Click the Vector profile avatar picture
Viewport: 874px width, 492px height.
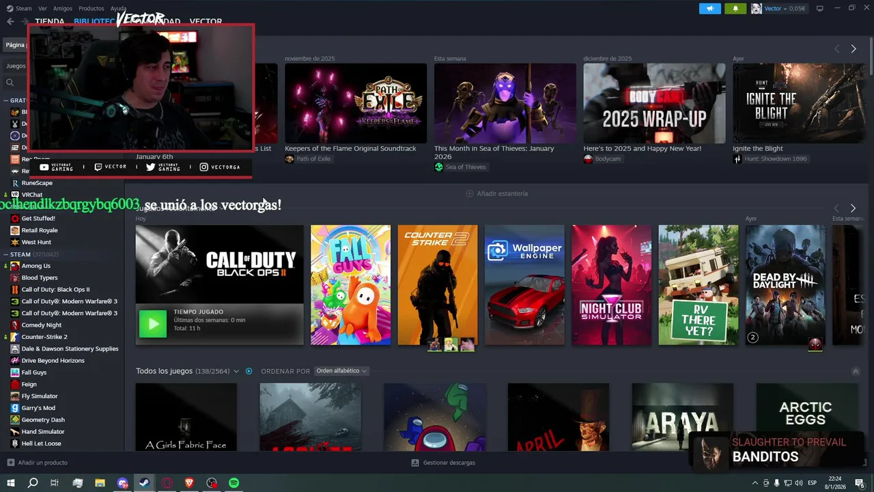(x=757, y=8)
